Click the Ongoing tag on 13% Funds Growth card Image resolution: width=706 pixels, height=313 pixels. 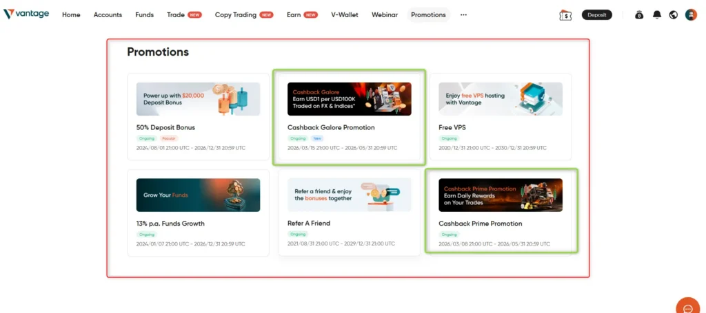point(146,235)
